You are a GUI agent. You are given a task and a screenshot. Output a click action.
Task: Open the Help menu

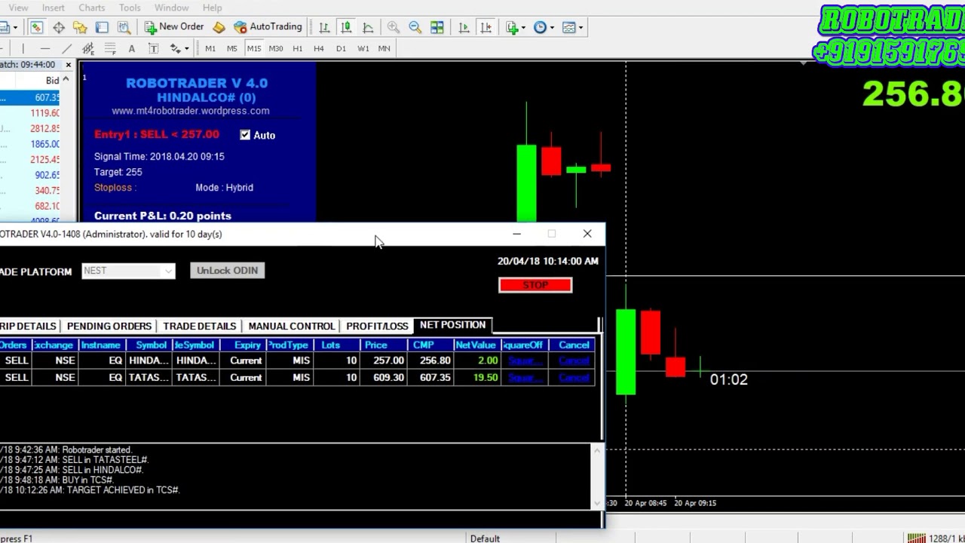(212, 8)
